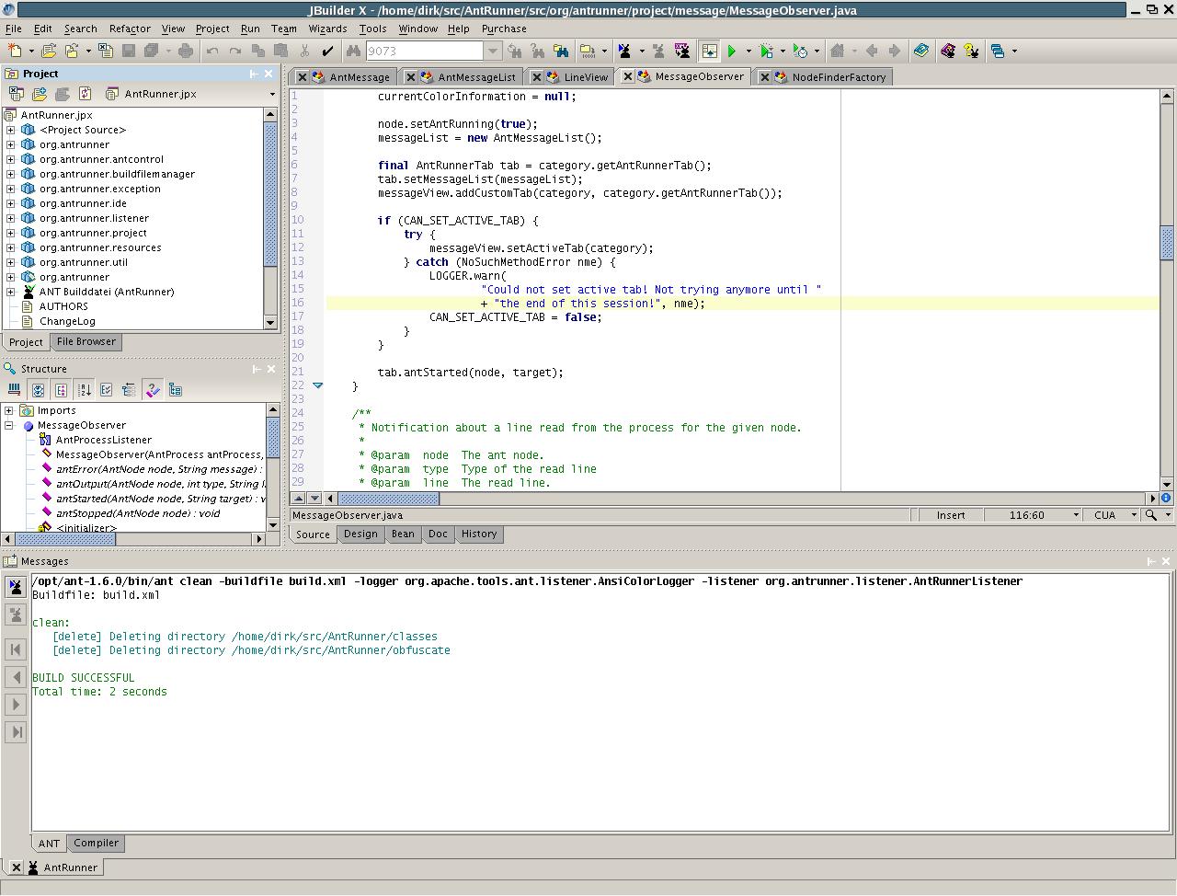
Task: Open the search field history dropdown
Action: click(x=493, y=51)
